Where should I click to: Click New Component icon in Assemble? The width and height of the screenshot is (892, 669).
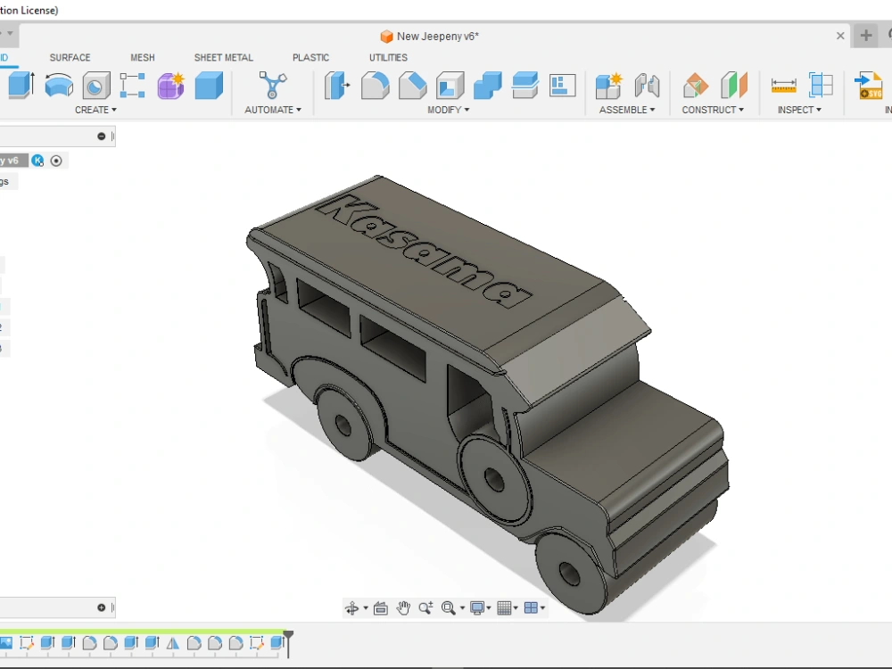pos(608,86)
